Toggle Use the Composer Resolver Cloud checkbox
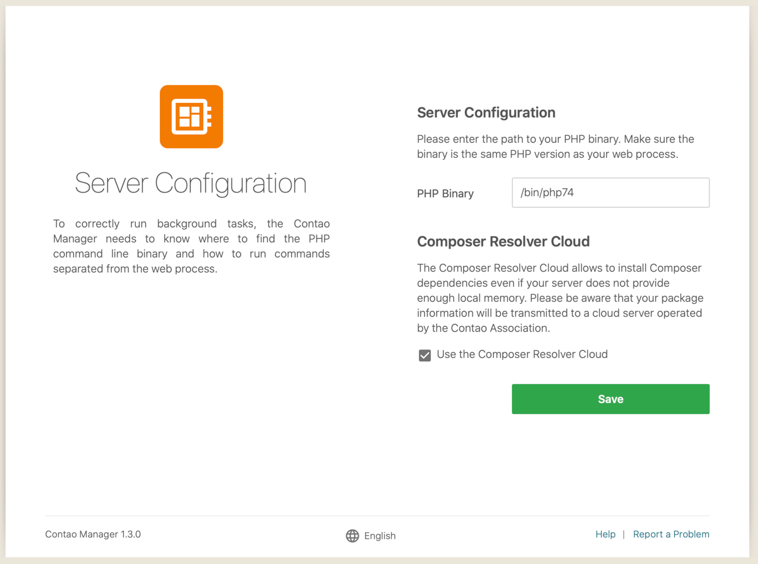Screen dimensions: 758x564 [425, 355]
